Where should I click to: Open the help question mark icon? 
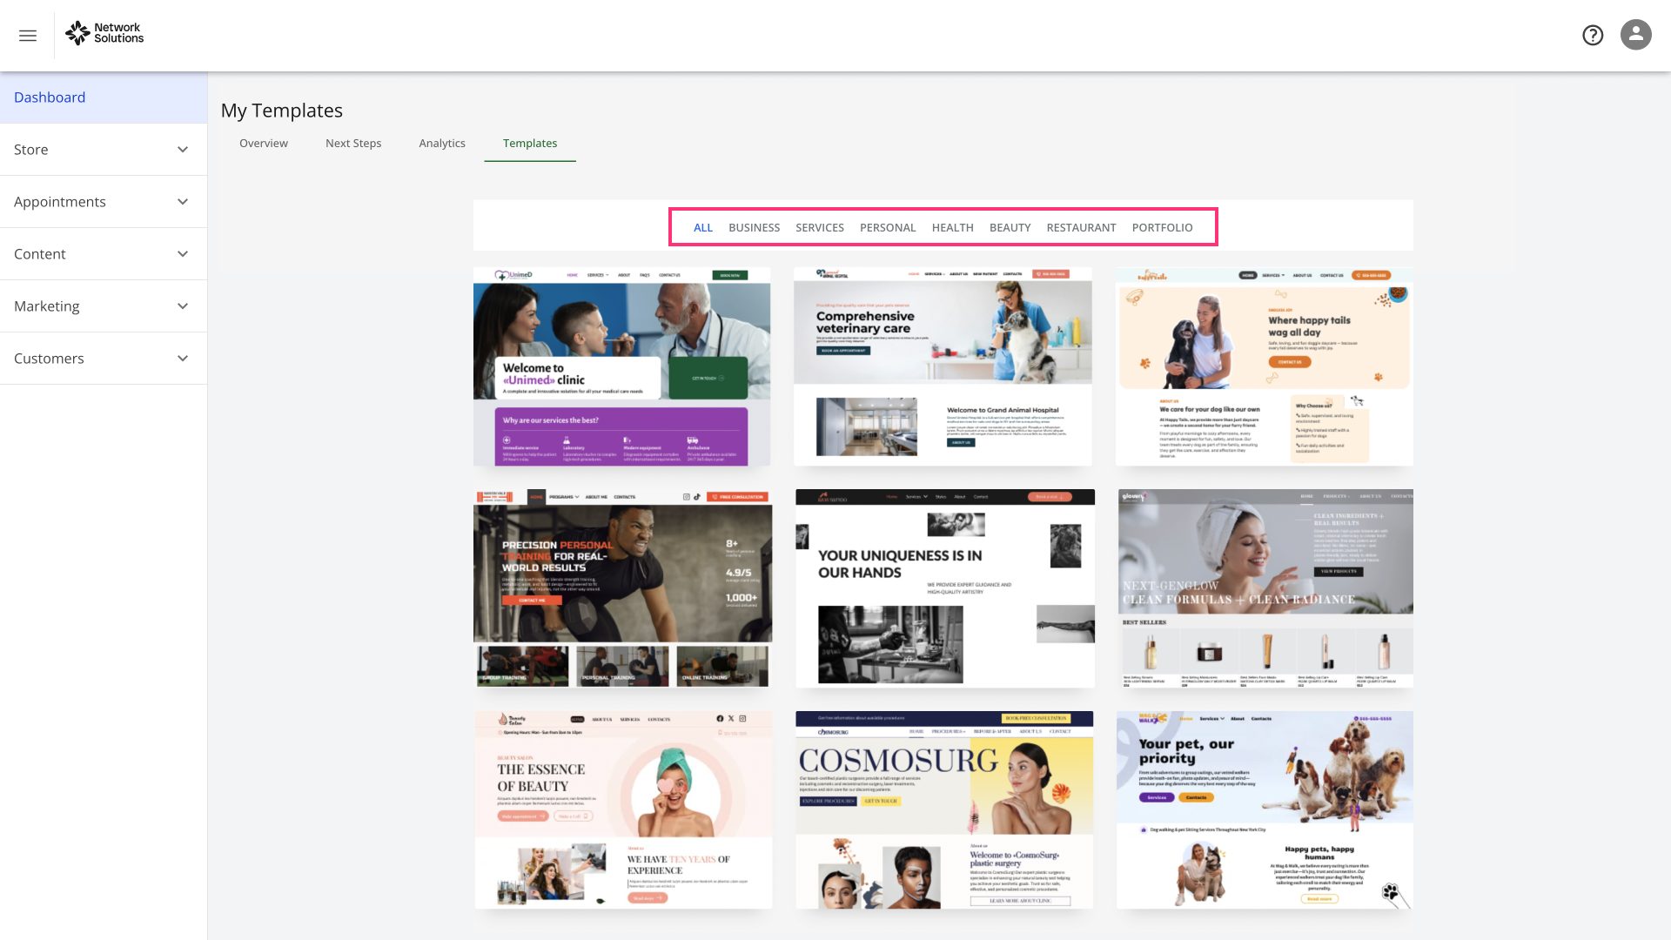(x=1593, y=35)
